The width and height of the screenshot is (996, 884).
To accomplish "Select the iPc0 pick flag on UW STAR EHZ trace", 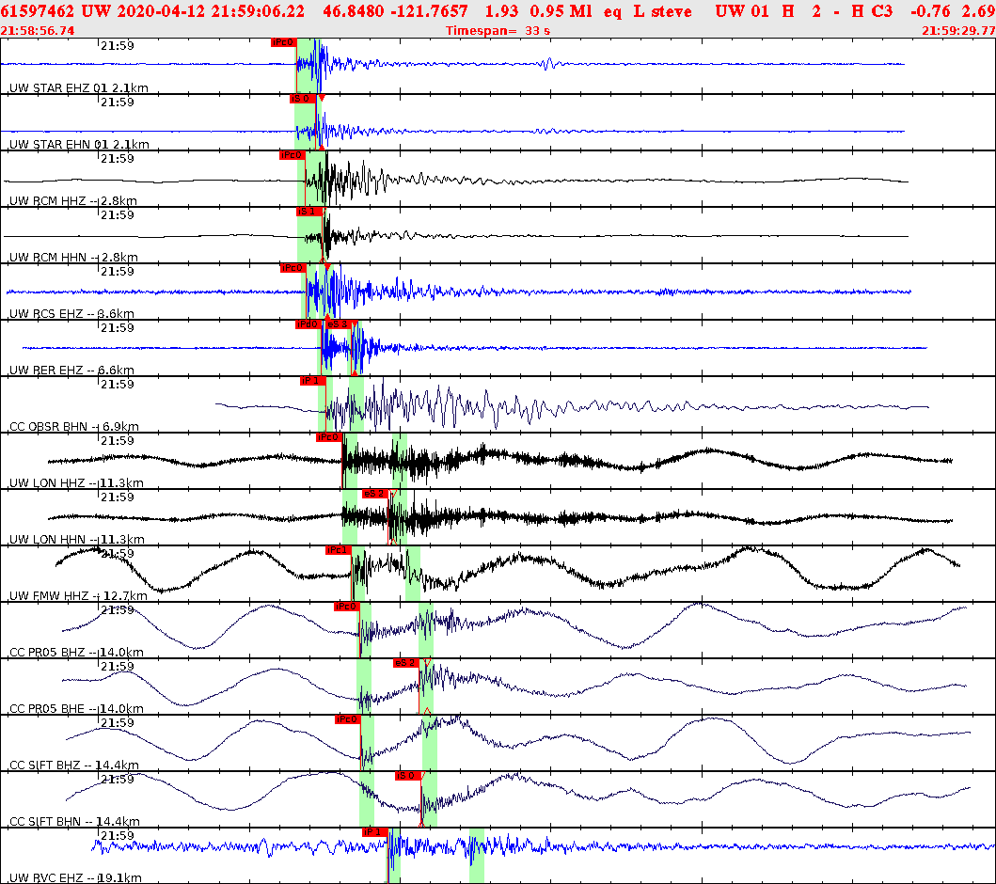I will point(282,42).
